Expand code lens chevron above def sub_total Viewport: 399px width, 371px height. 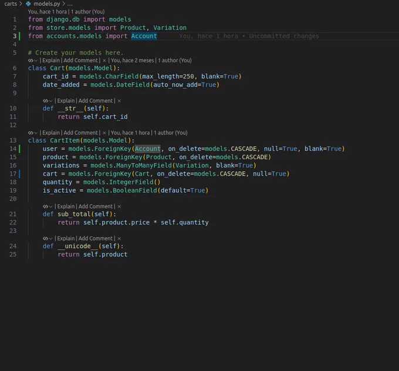tap(50, 207)
